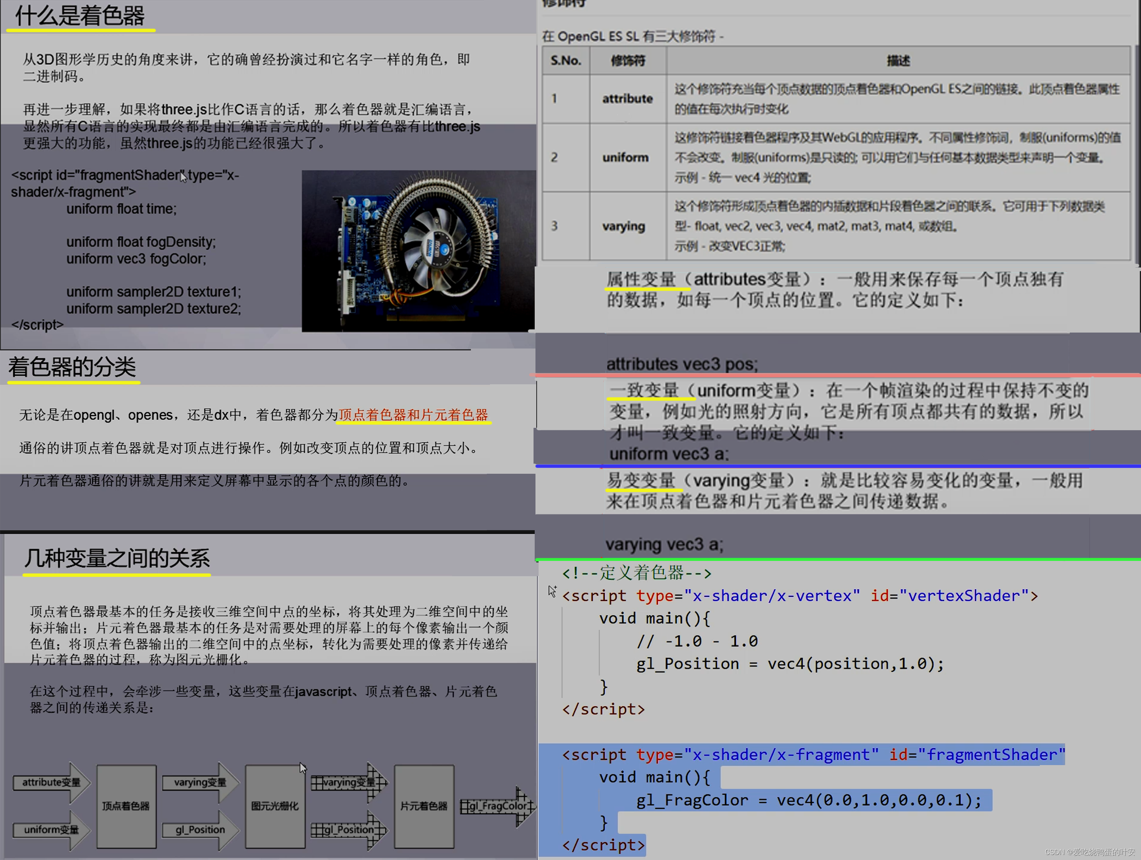Click the line 'varying vec3 a;'
1141x860 pixels.
pos(664,544)
